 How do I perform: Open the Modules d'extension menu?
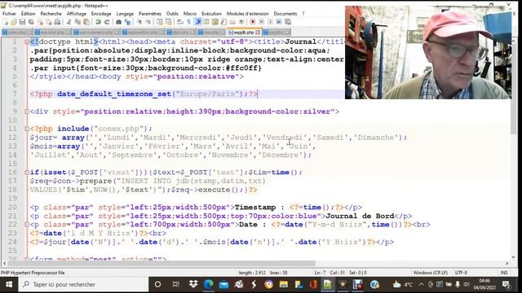point(247,14)
